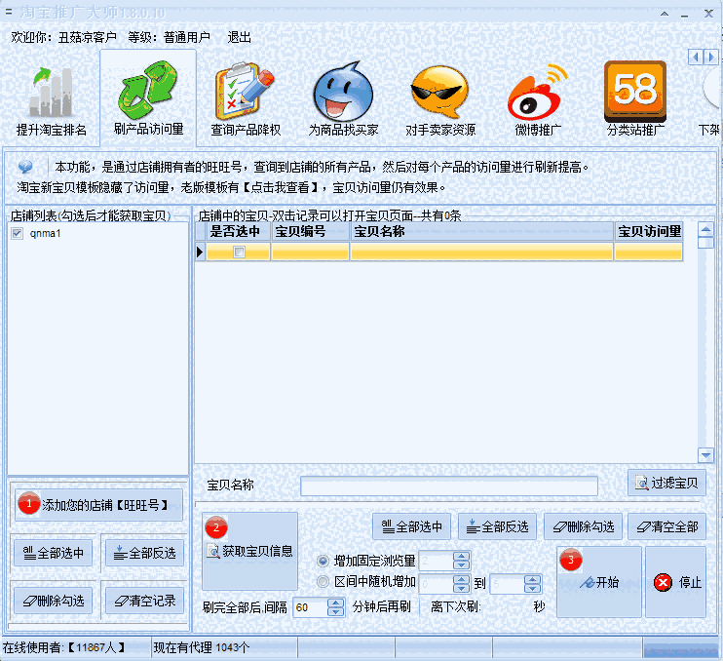Click the speech bubble info icon
The height and width of the screenshot is (661, 723).
point(25,167)
